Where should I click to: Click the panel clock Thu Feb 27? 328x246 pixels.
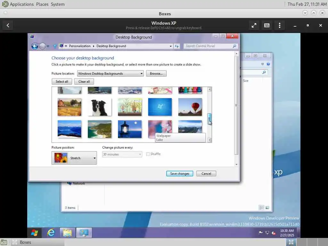(307, 4)
